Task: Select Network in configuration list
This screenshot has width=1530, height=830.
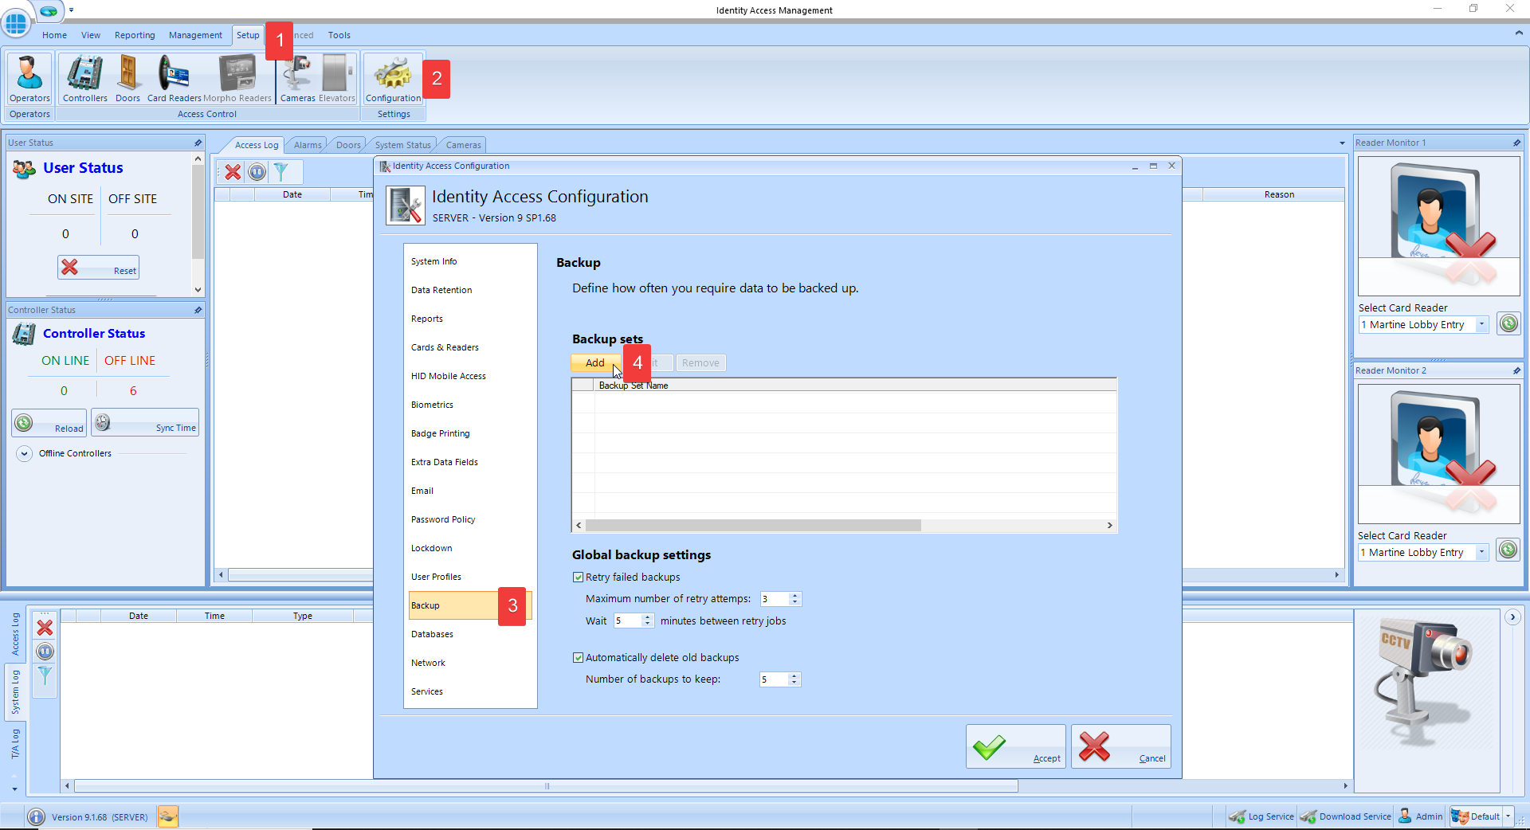Action: tap(469, 663)
